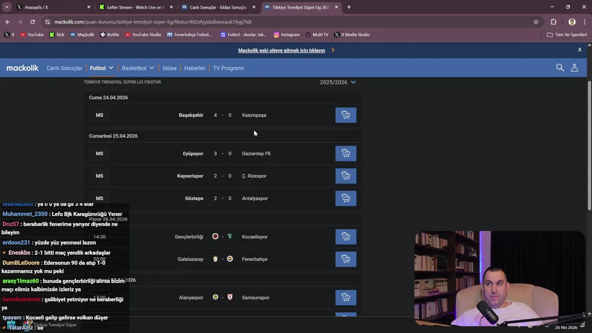Click Eyüpspor team name
Screen dimensions: 592x333
(x=193, y=154)
